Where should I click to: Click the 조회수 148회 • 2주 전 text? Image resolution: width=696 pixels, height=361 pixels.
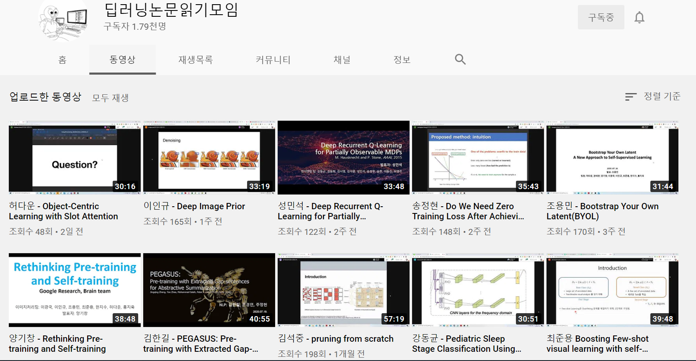point(451,231)
